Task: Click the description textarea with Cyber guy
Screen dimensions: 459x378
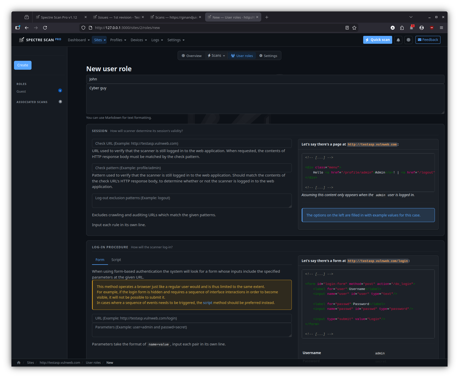Action: click(x=265, y=99)
